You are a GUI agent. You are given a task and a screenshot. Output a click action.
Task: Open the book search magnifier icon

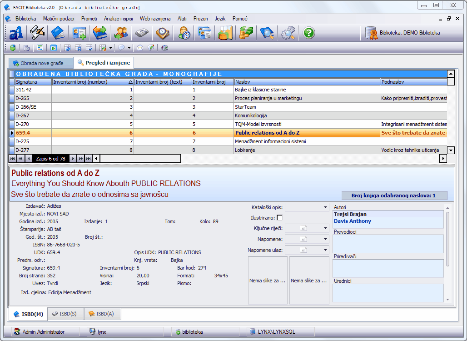pyautogui.click(x=267, y=33)
